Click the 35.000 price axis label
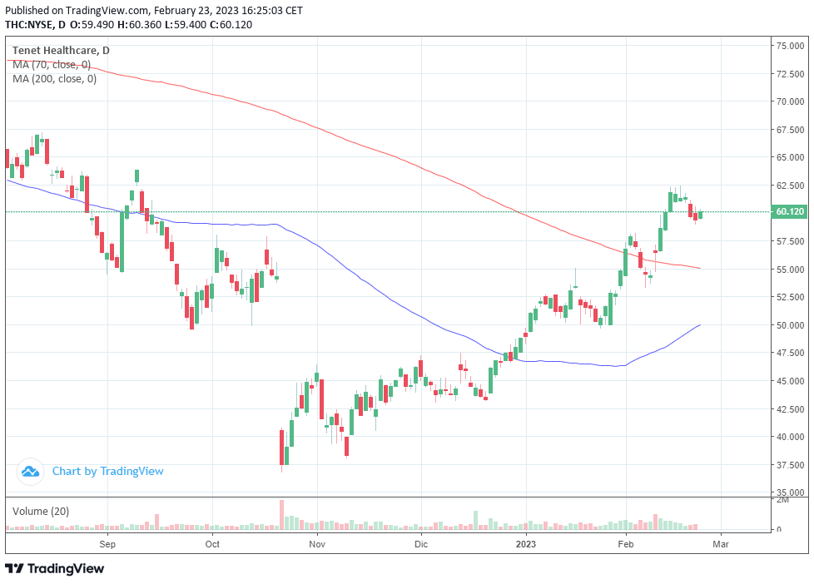The height and width of the screenshot is (584, 814). point(790,492)
